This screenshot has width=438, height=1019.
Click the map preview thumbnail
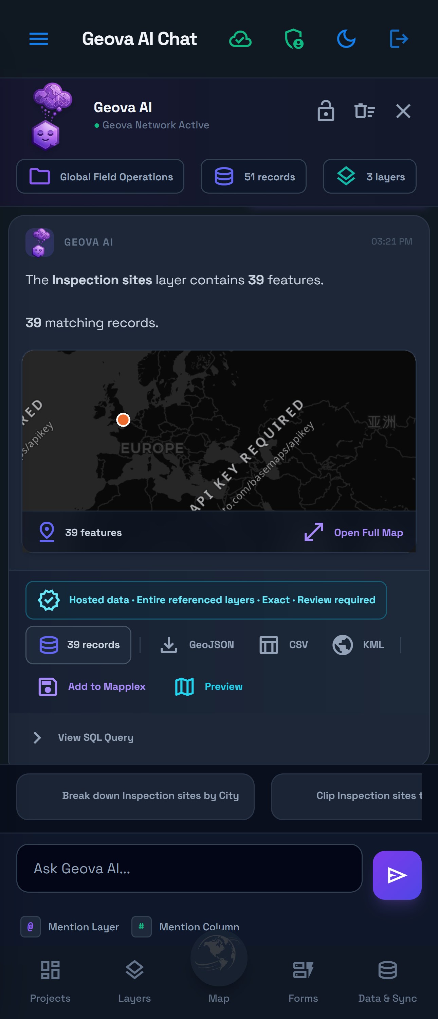[219, 430]
